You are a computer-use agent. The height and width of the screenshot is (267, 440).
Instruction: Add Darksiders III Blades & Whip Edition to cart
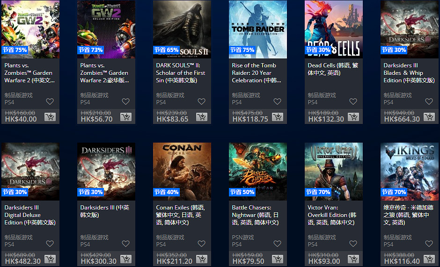tap(429, 117)
